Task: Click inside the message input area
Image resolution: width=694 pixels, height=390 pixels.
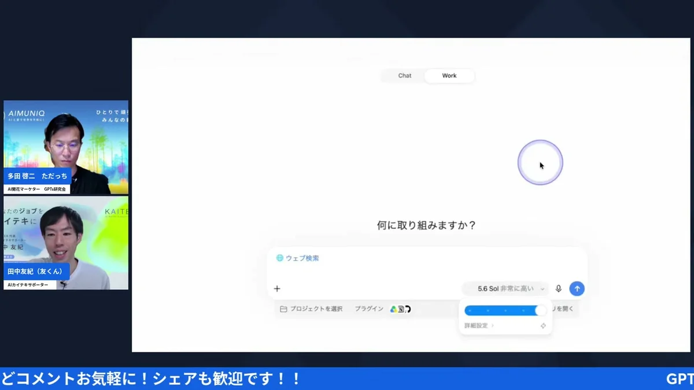Action: [427, 273]
